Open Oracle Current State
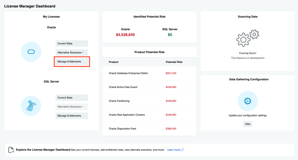The height and width of the screenshot is (160, 298). [x=71, y=44]
